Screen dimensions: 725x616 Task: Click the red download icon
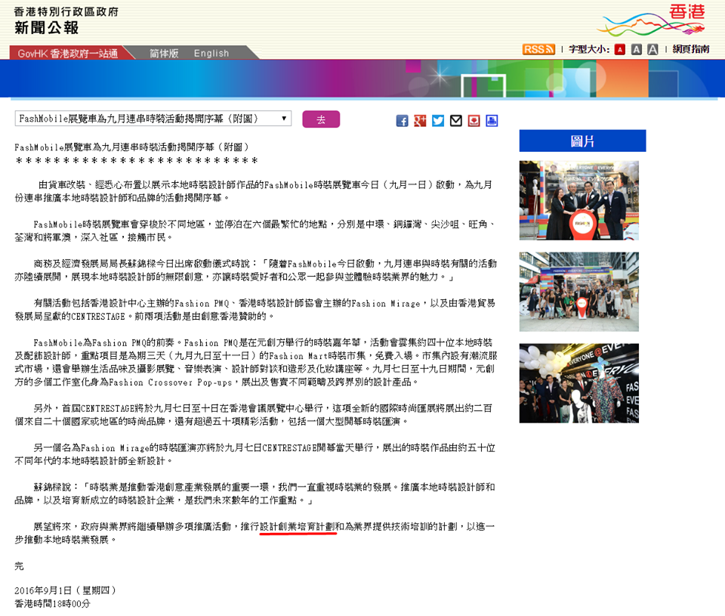coord(474,121)
